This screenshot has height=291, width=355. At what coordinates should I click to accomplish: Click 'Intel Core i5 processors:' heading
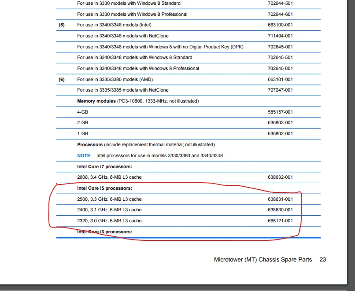coord(104,188)
